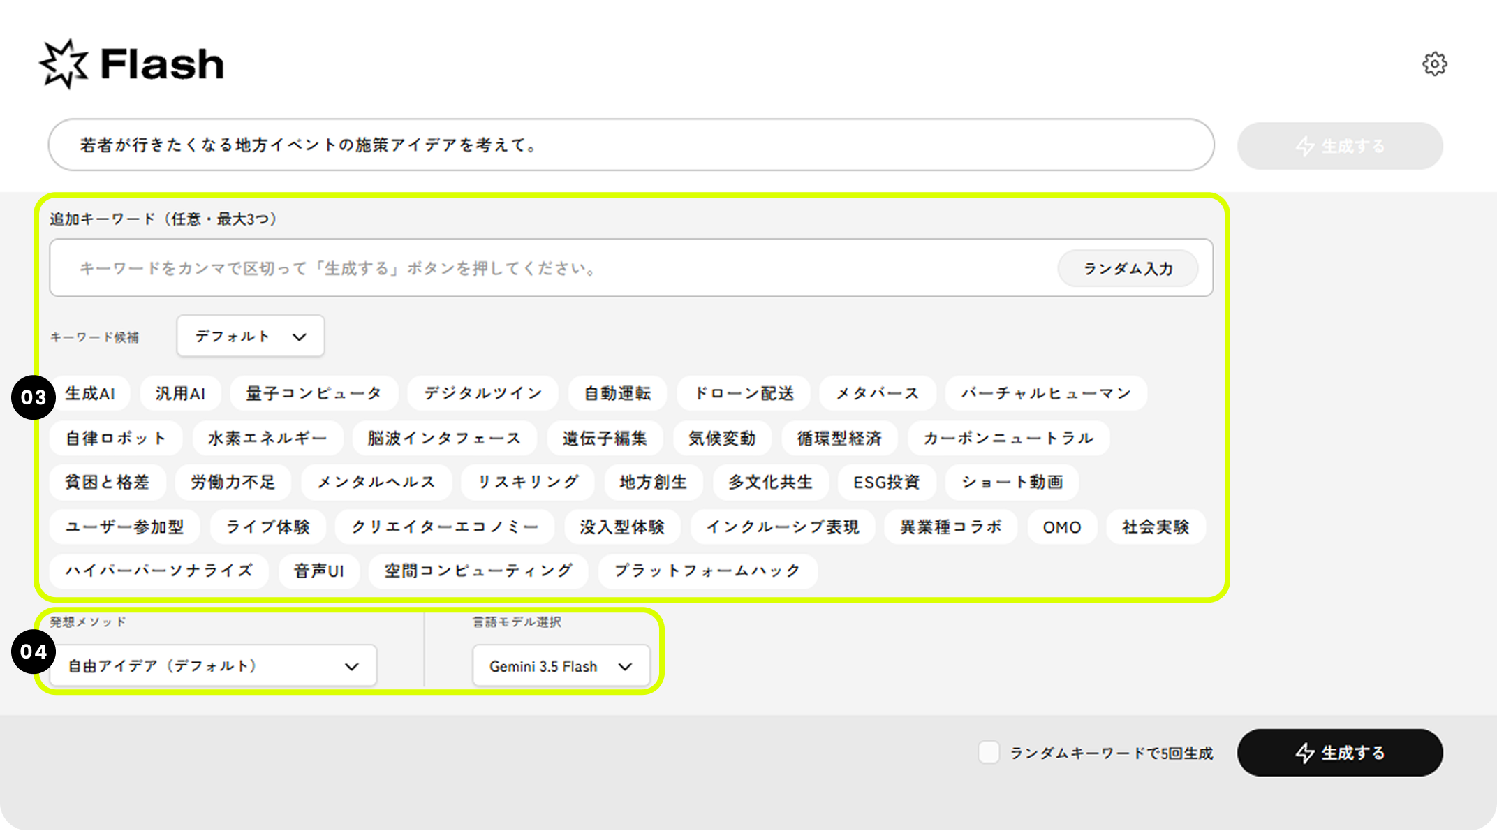Click the disabled 生成する button at top
This screenshot has height=831, width=1497.
pyautogui.click(x=1339, y=146)
